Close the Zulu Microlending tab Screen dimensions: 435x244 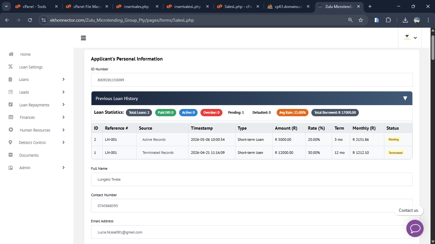coord(359,6)
